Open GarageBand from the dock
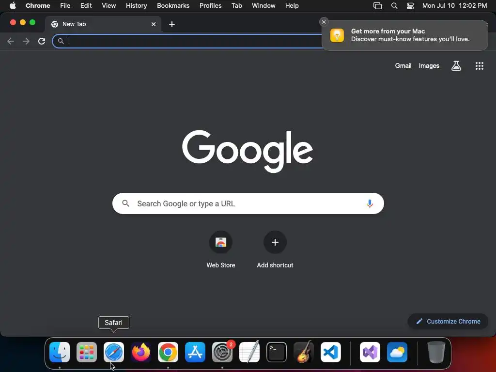Image resolution: width=496 pixels, height=372 pixels. [304, 352]
